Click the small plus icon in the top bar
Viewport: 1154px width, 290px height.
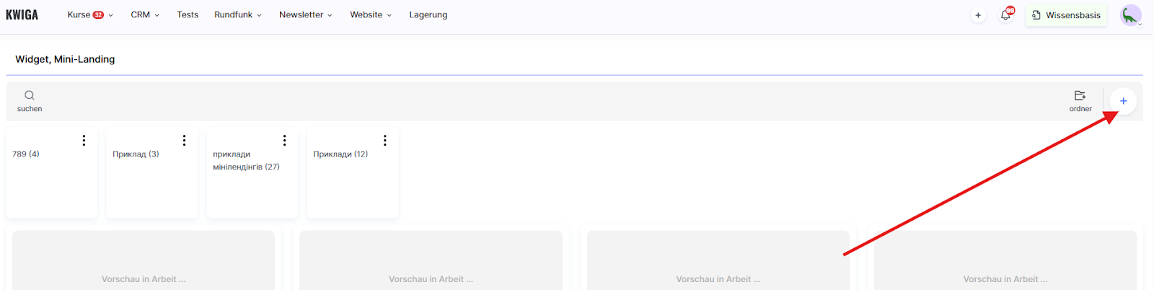click(978, 15)
